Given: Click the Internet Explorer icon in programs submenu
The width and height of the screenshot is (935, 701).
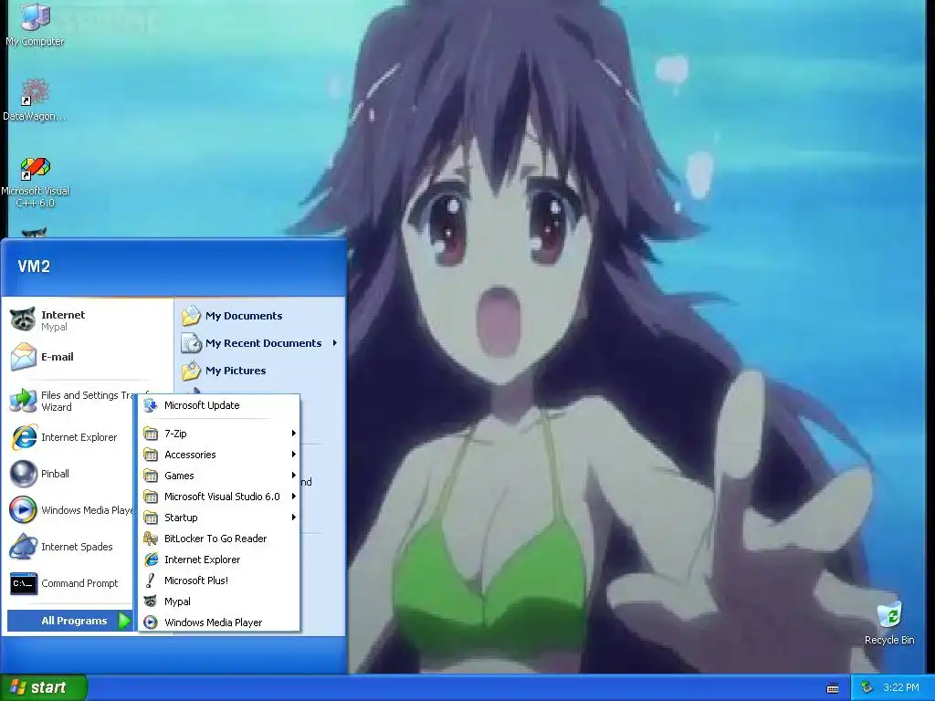Looking at the screenshot, I should click(x=151, y=560).
